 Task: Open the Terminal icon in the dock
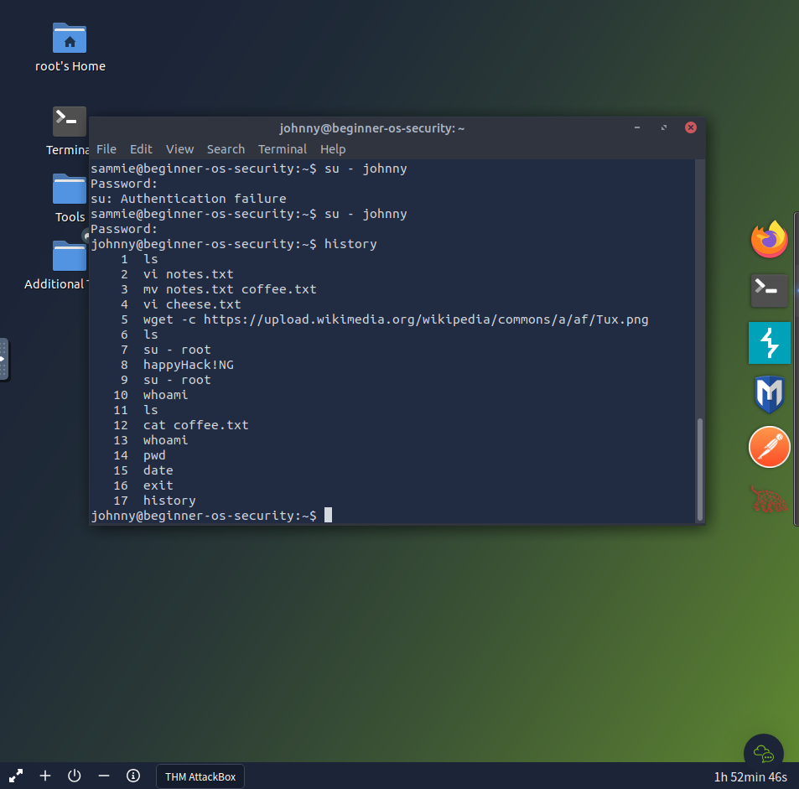(769, 289)
